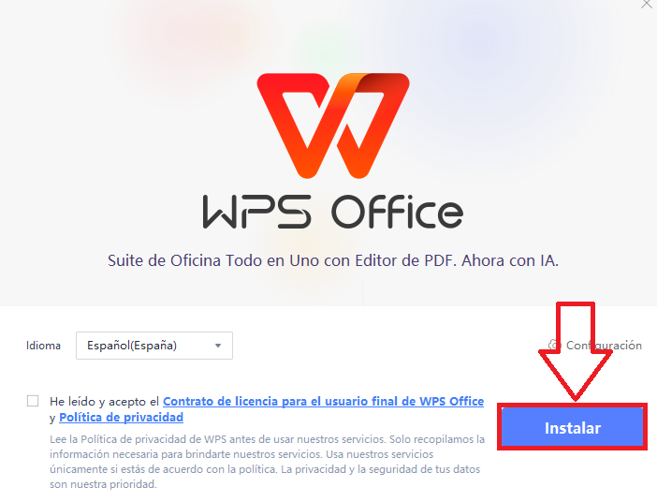Open Configuración via the gear icon

coord(554,346)
